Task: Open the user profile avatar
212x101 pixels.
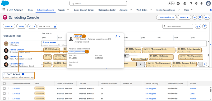Action: point(209,3)
